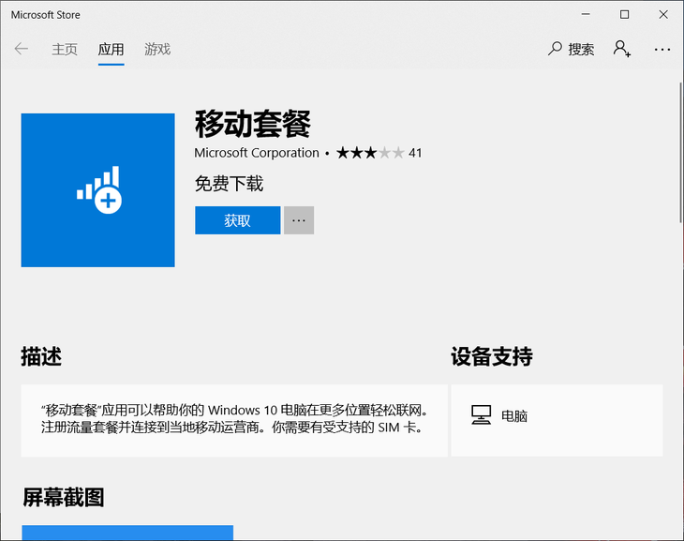Click the back arrow in the header

[x=21, y=49]
